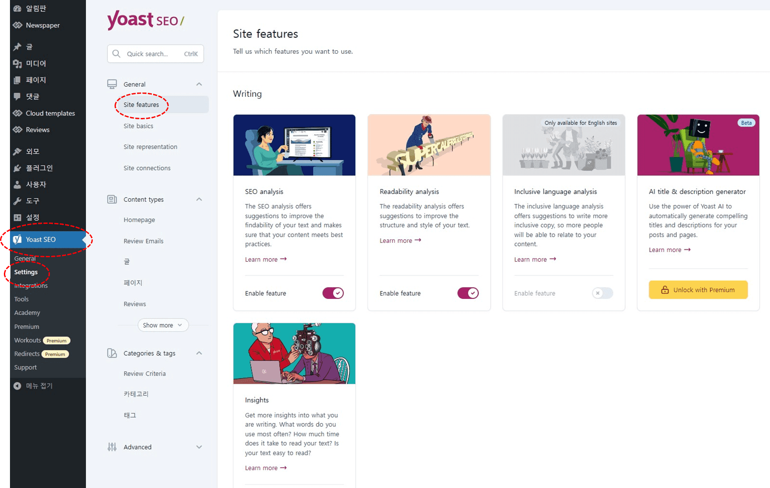Collapse the Content types section chevron
Viewport: 770px width, 488px height.
click(199, 200)
